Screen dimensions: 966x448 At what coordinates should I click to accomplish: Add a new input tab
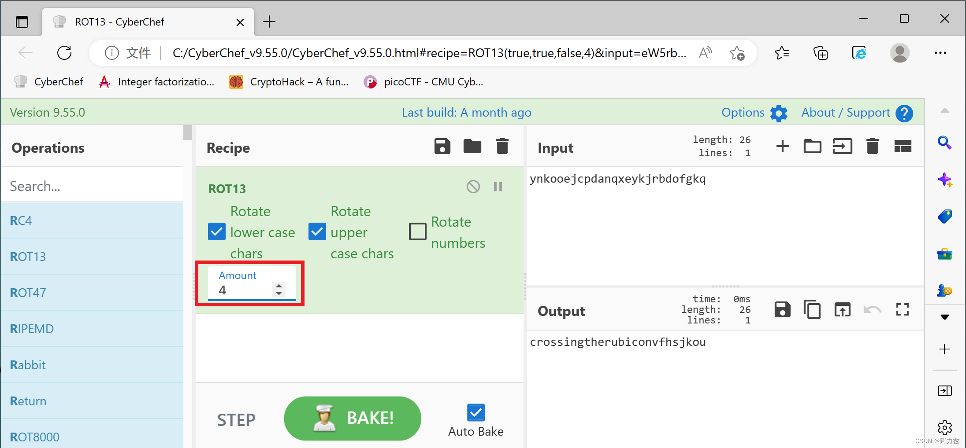[x=782, y=146]
